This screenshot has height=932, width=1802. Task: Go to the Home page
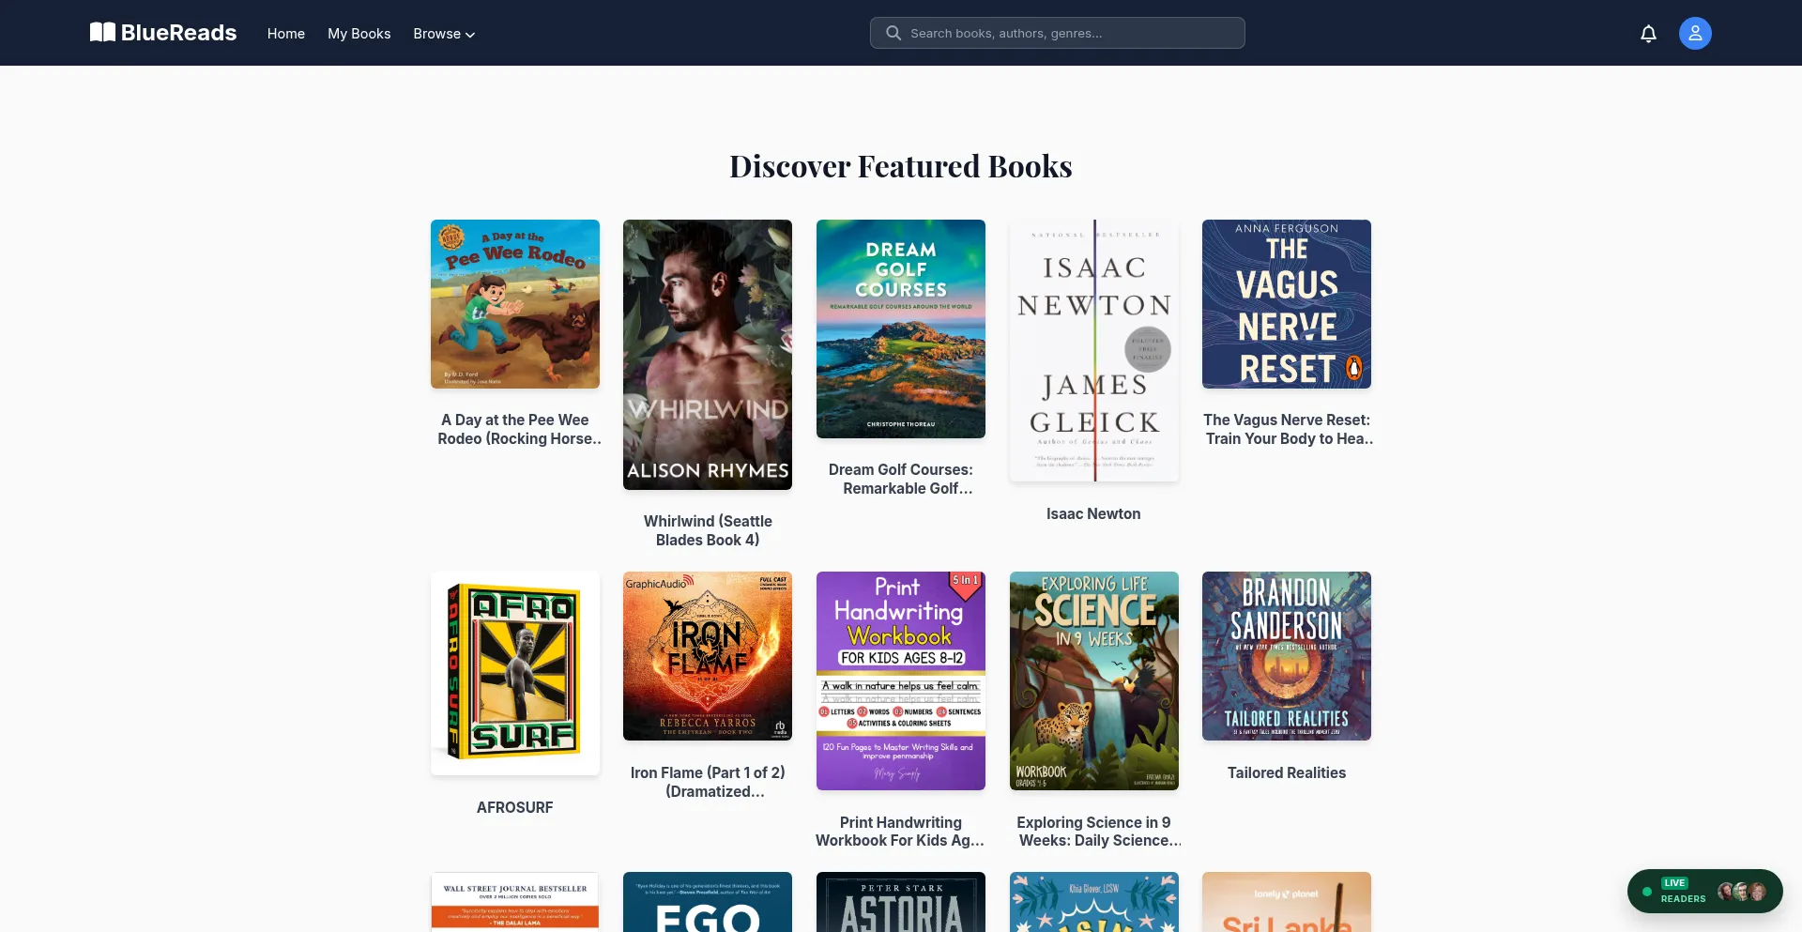click(x=286, y=34)
